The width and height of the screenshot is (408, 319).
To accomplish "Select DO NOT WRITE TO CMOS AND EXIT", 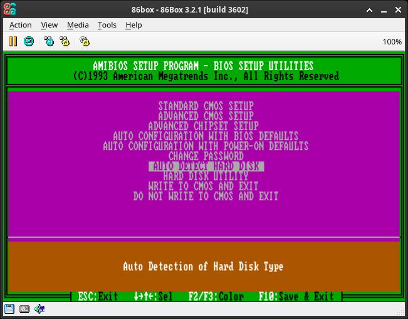I will [206, 196].
